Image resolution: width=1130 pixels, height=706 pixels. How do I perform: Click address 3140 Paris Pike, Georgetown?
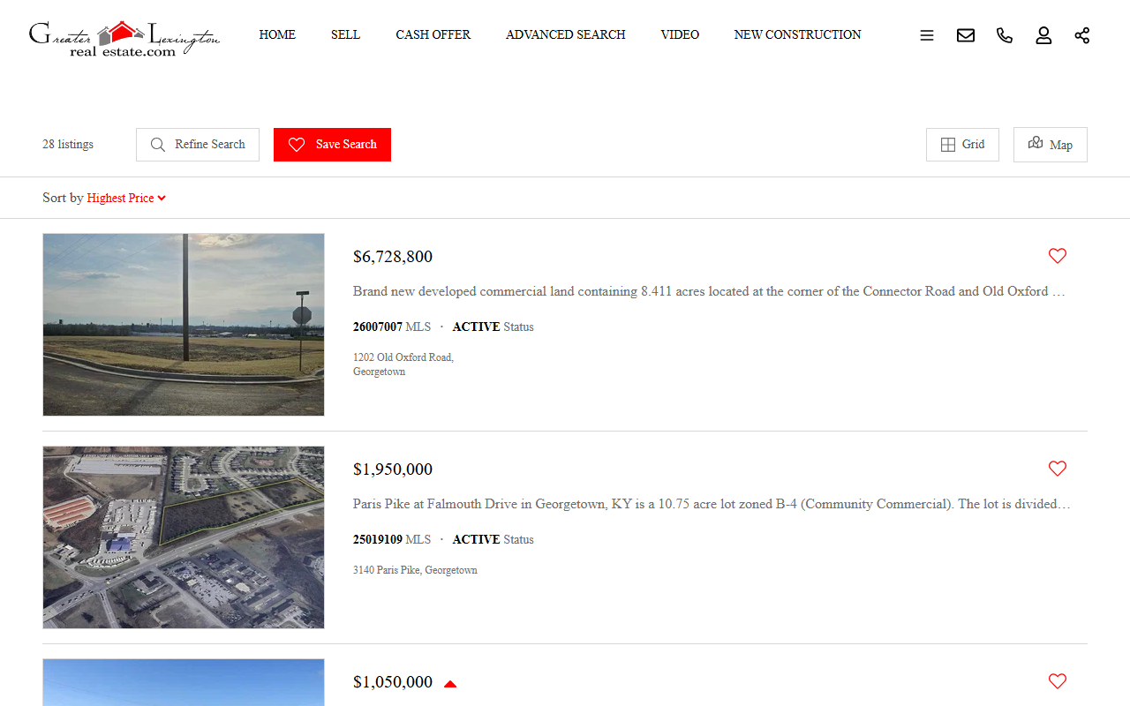415,570
